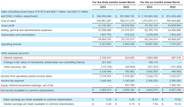The height and width of the screenshot is (107, 184).
Task: Click Equity method investment earnings label
Action: point(27,85)
